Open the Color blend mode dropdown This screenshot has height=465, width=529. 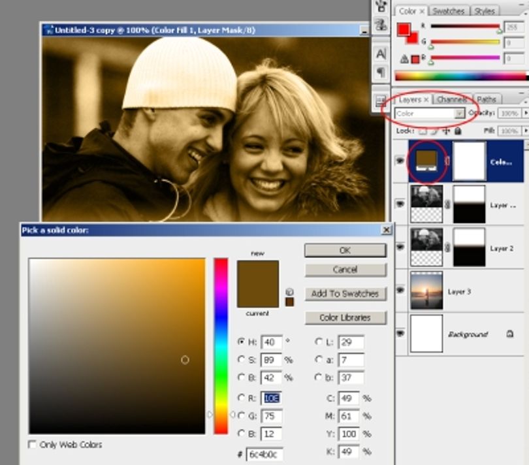tap(430, 114)
